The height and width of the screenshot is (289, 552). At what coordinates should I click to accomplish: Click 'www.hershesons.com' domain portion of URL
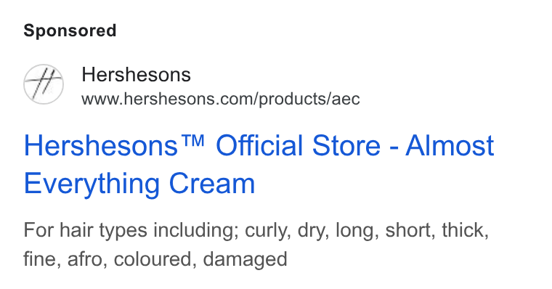tap(167, 99)
